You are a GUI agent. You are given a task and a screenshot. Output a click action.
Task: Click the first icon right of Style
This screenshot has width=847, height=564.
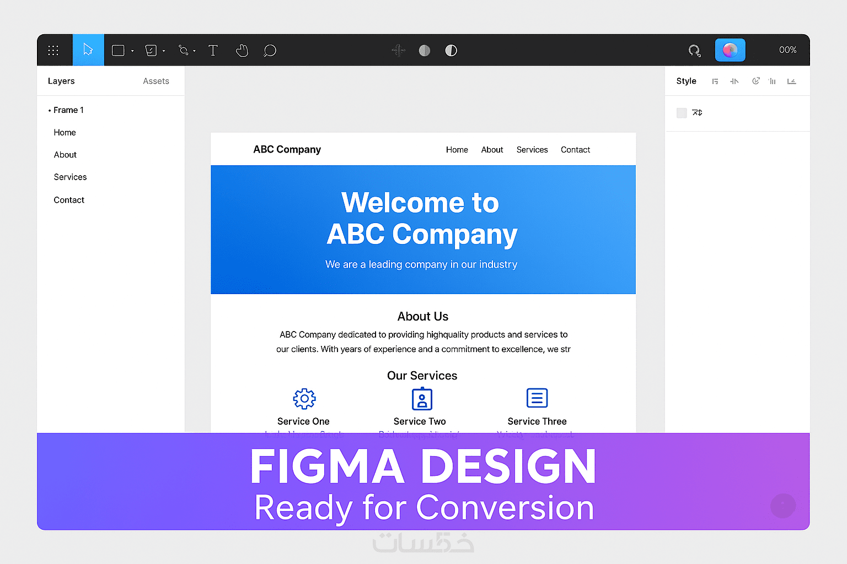(715, 82)
